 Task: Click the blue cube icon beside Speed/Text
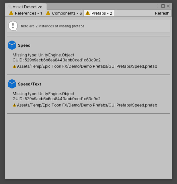12,84
